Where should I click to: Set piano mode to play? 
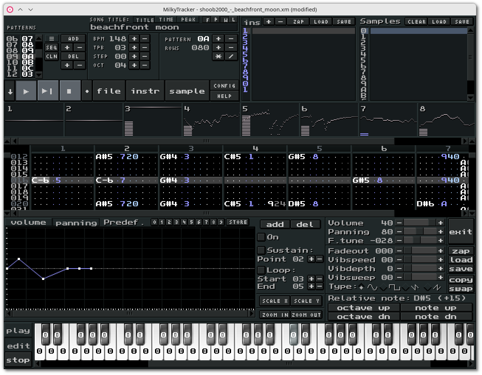[x=18, y=330]
